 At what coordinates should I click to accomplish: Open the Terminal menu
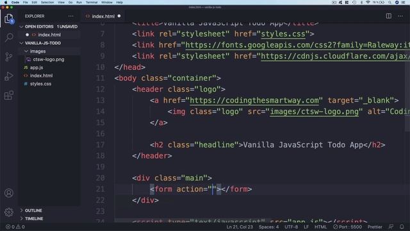92,3
